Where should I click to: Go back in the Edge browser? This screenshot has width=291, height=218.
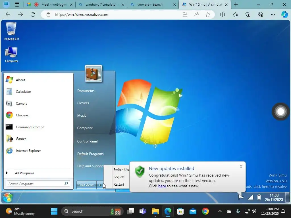click(x=8, y=14)
